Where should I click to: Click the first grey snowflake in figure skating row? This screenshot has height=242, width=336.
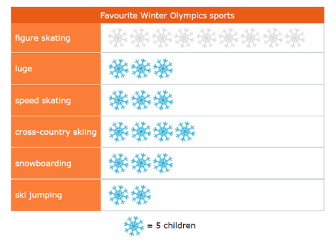(x=118, y=38)
